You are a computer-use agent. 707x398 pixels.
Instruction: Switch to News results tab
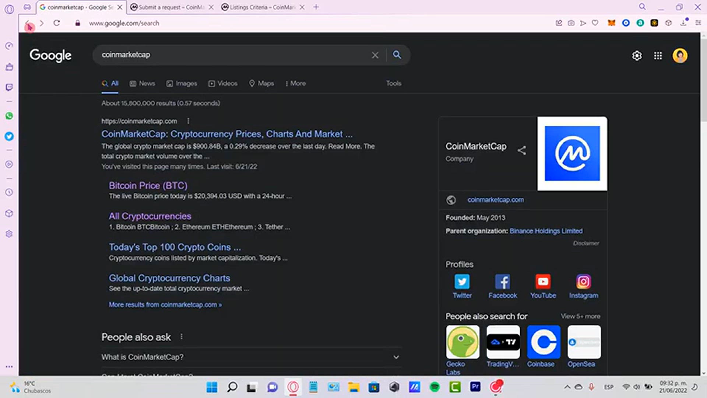tap(142, 83)
